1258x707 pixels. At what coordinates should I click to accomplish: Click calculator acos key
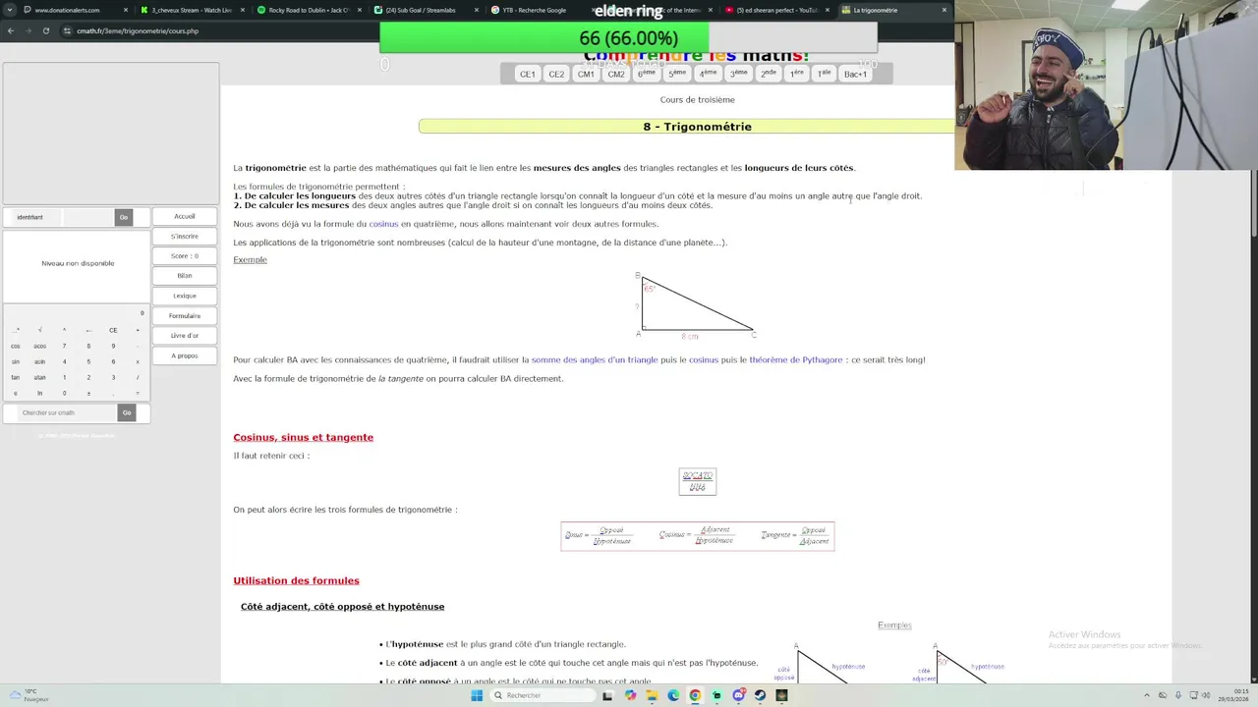(x=39, y=346)
